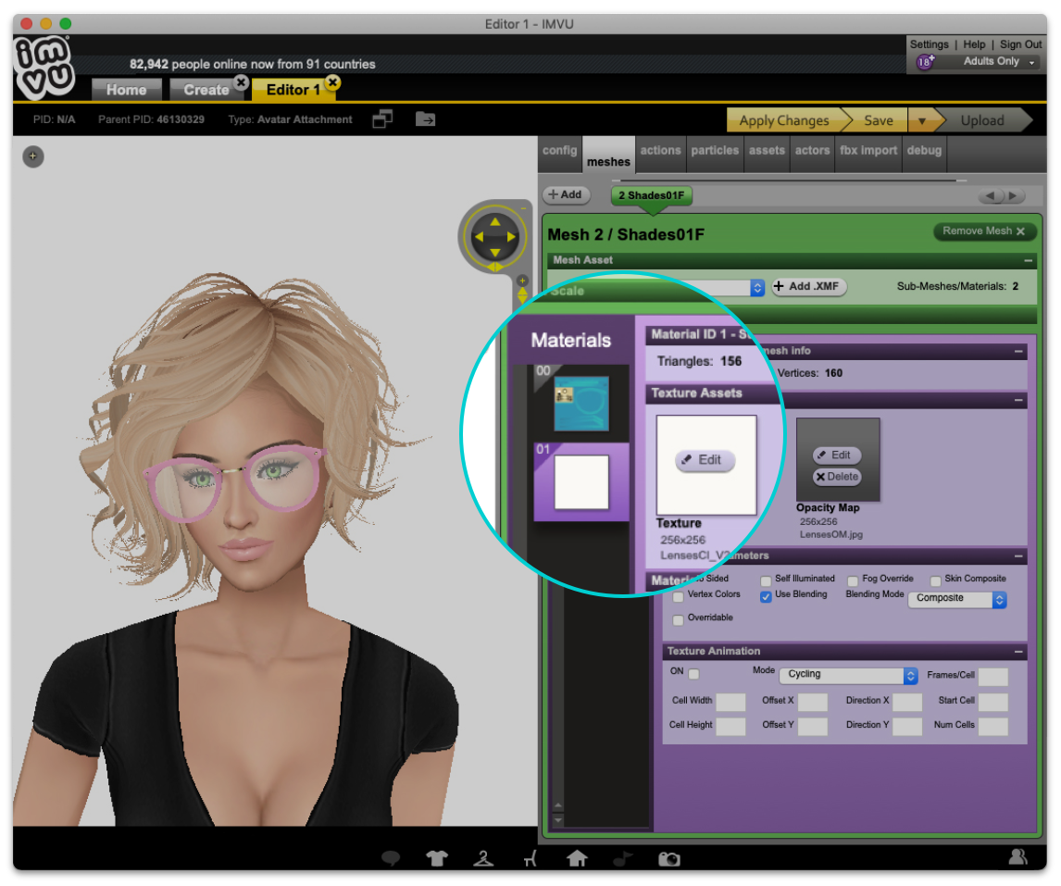Select material 01 white thumbnail
The image size is (1061, 886).
coord(581,482)
